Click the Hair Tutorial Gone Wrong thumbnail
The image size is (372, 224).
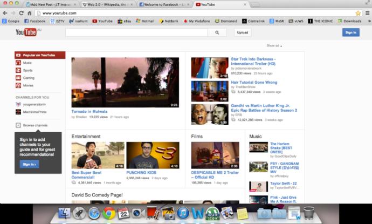[x=210, y=91]
